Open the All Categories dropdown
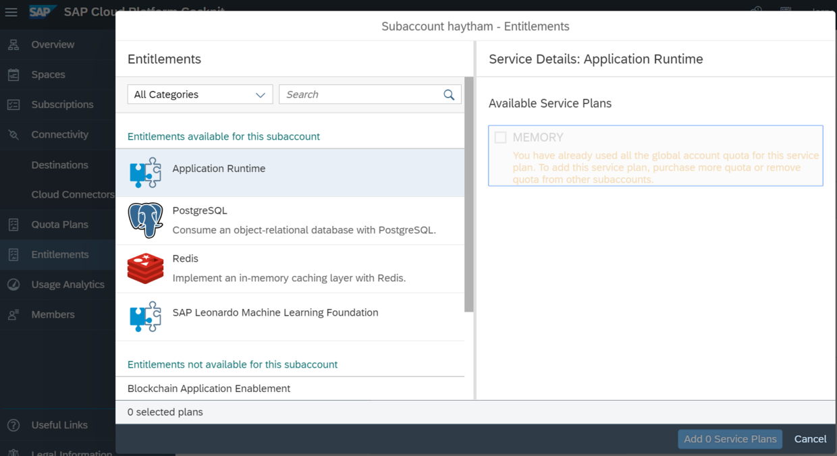The height and width of the screenshot is (456, 837). click(200, 94)
